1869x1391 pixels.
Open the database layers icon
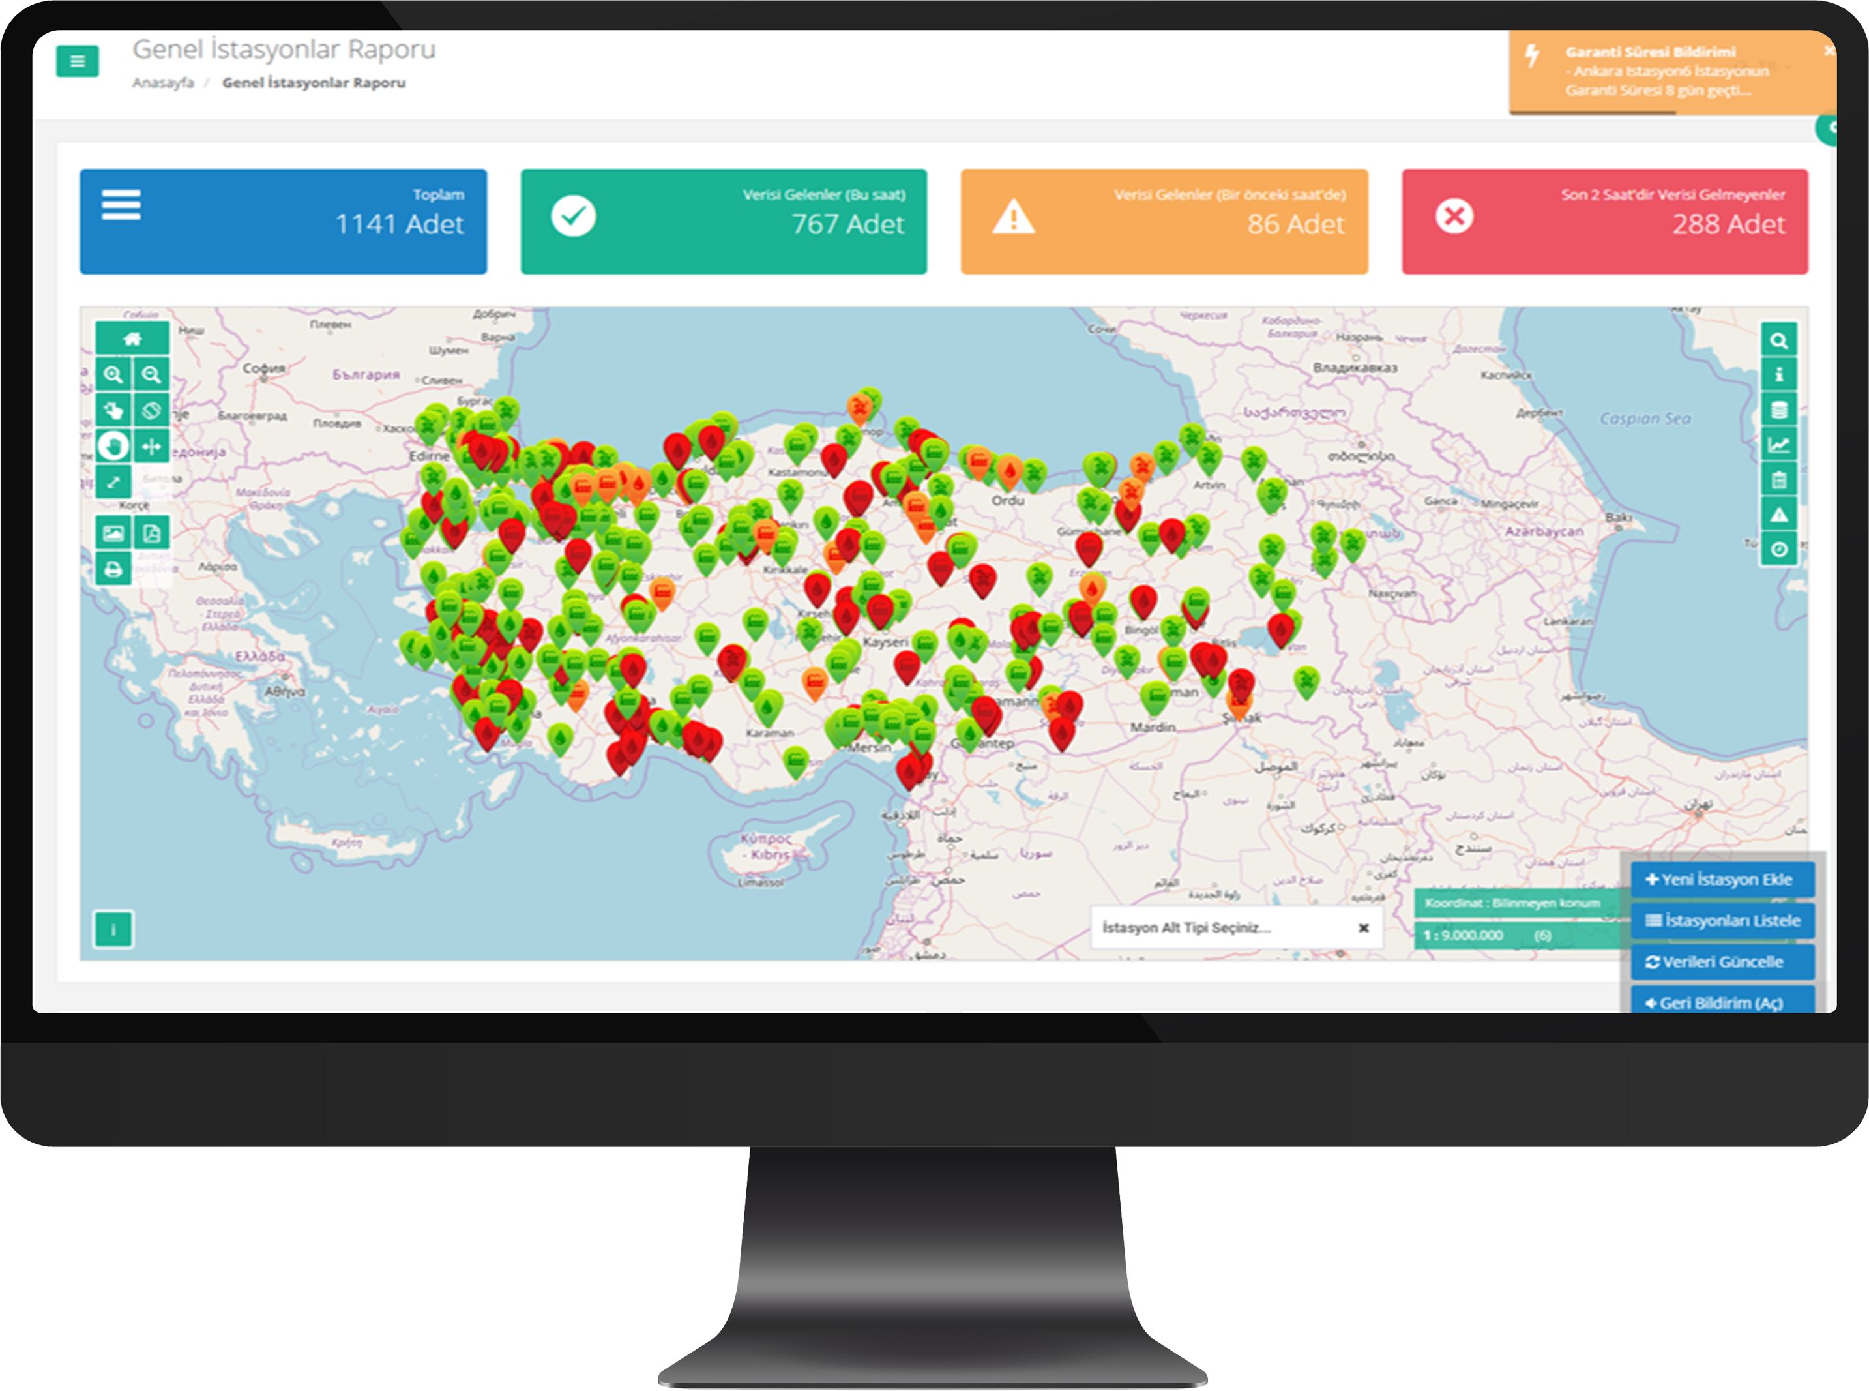[x=1779, y=410]
